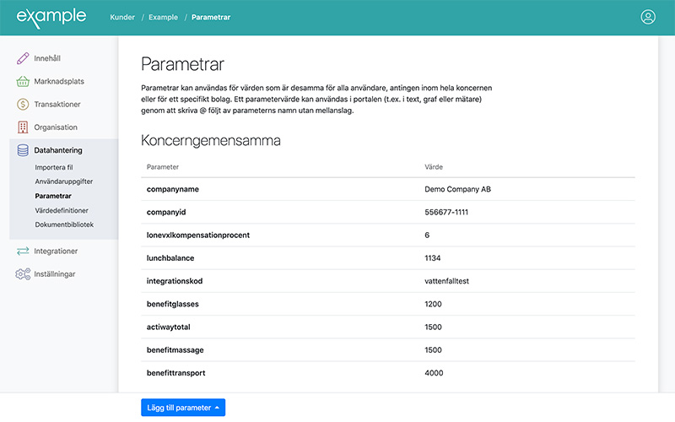Open Marknadsplats basket icon
675x422 pixels.
(x=23, y=81)
